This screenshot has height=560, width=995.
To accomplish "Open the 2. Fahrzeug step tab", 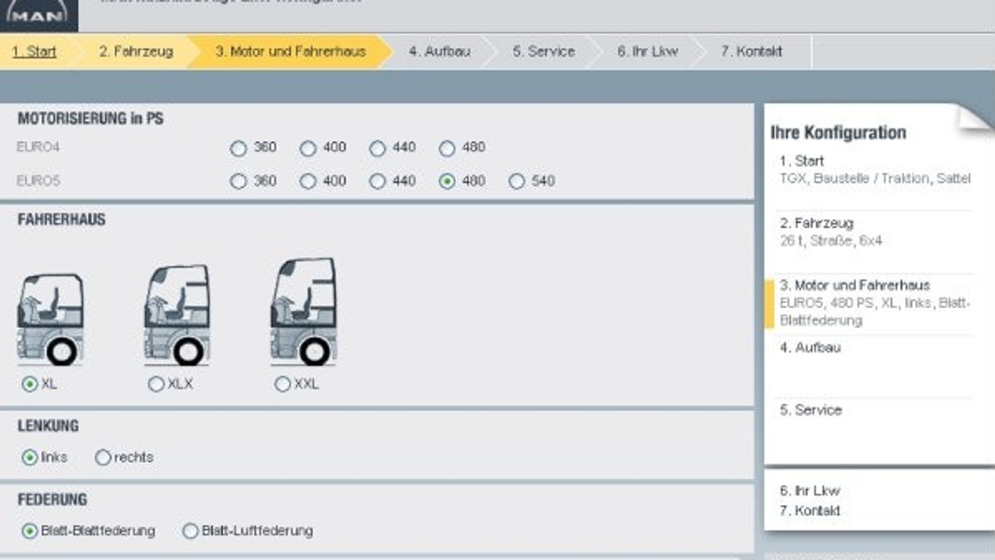I will [136, 51].
